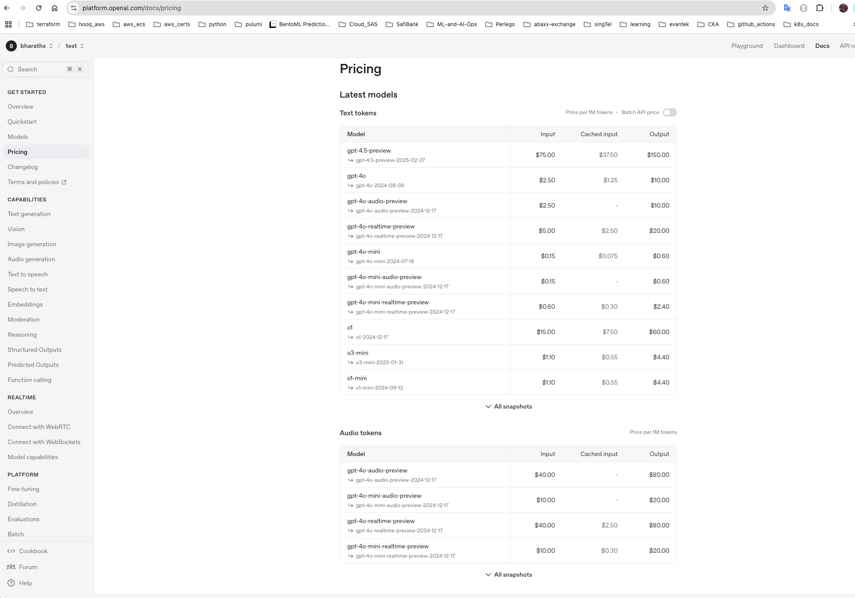The height and width of the screenshot is (598, 855).
Task: Open Speech to text in the sidebar
Action: click(x=28, y=289)
